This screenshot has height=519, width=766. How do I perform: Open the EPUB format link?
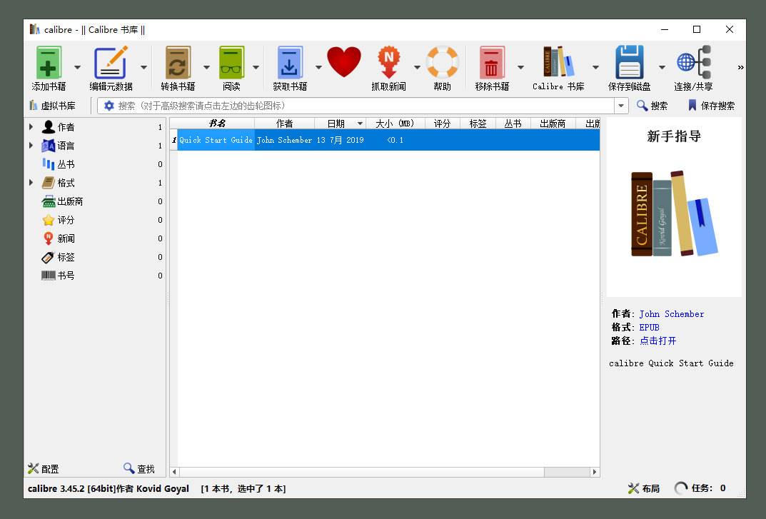[649, 327]
